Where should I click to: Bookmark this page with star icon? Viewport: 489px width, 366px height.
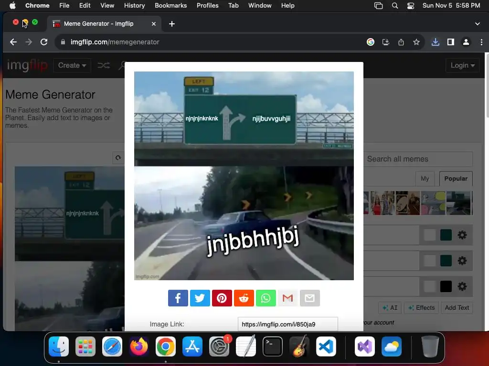416,42
